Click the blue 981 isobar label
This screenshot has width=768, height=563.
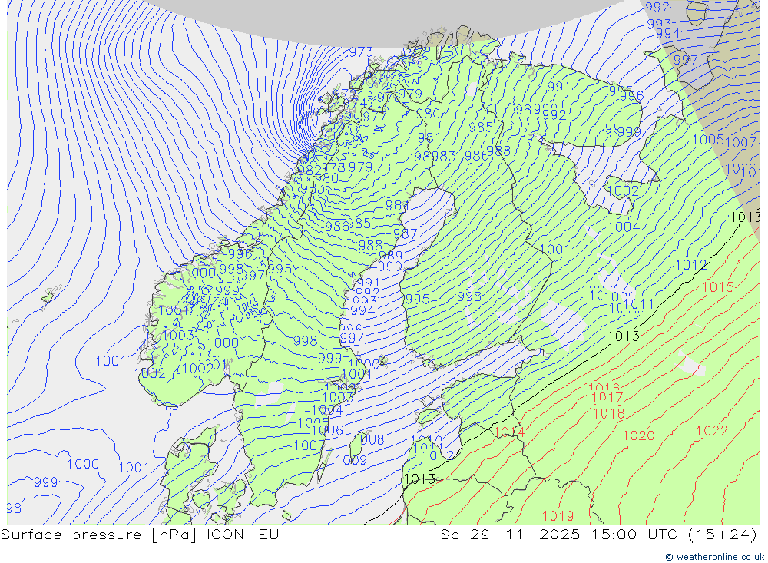(429, 138)
